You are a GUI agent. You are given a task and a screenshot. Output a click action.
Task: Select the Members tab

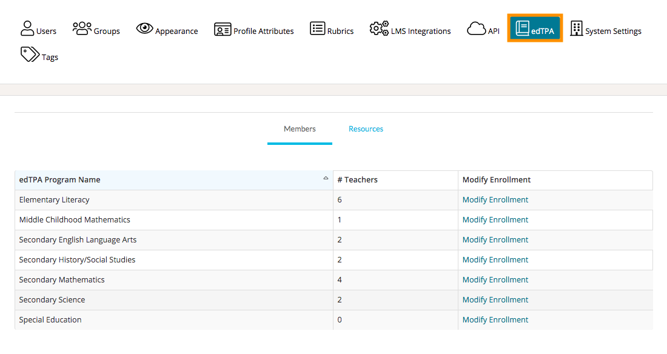point(300,129)
